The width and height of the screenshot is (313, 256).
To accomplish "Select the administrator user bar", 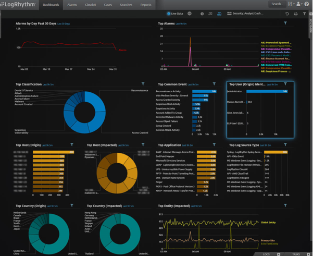I will [x=267, y=91].
